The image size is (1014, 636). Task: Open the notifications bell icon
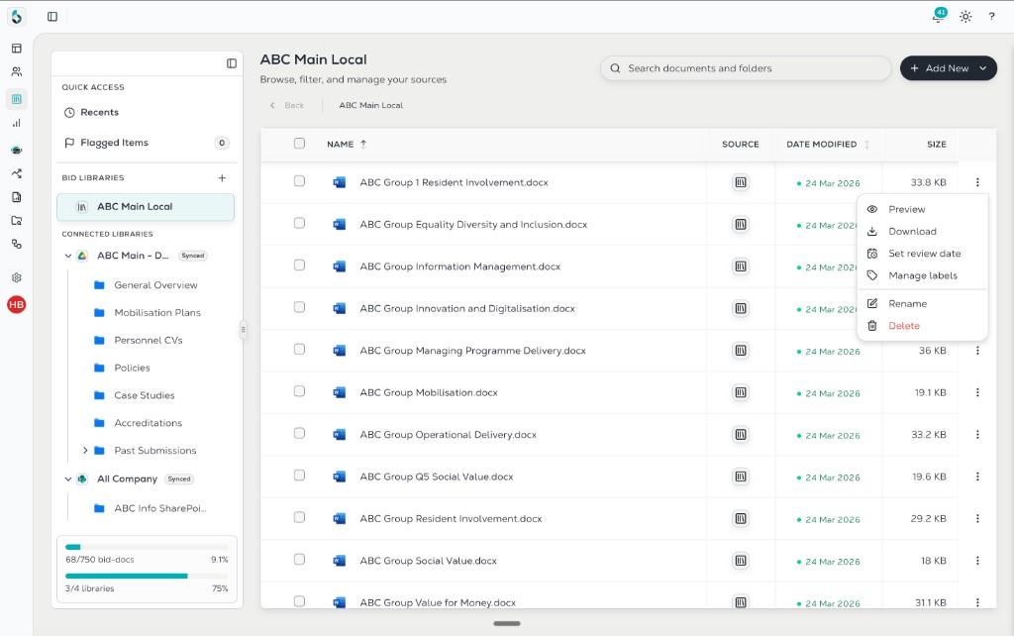pyautogui.click(x=939, y=16)
